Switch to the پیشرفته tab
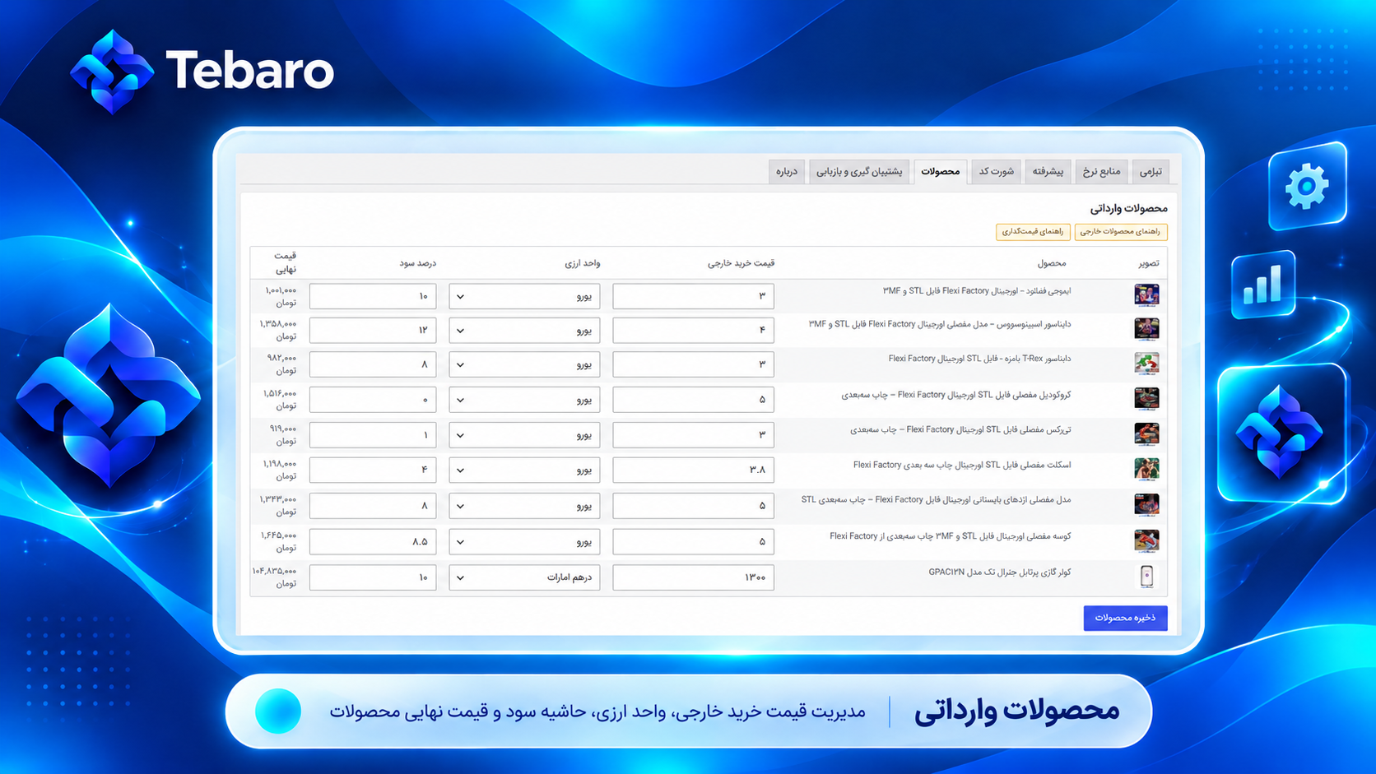The height and width of the screenshot is (774, 1376). (x=1048, y=171)
